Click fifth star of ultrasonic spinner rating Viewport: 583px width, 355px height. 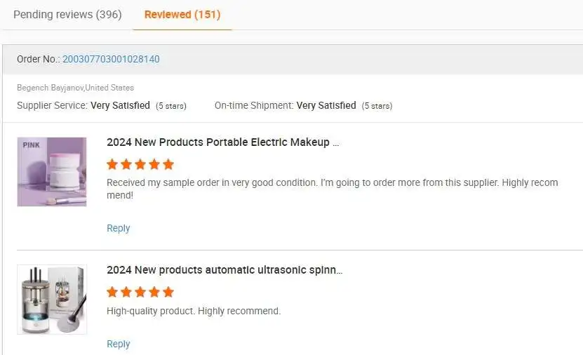pyautogui.click(x=168, y=293)
